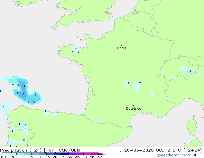
Task: Select the 4 mm precipitation value offshore
Action: click(24, 86)
